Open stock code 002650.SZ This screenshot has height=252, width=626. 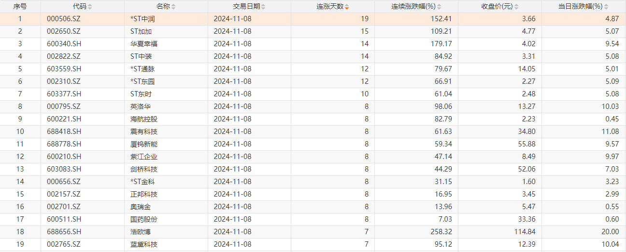[63, 31]
